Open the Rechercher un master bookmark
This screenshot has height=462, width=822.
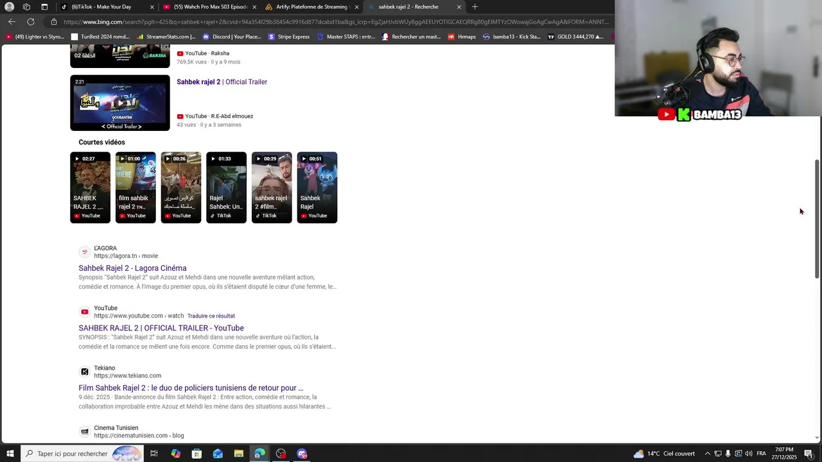pyautogui.click(x=411, y=37)
